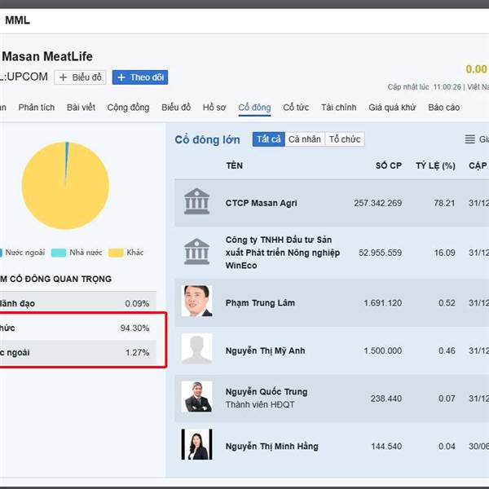Open Nguyễn Quốc Trung name link

[x=267, y=392]
